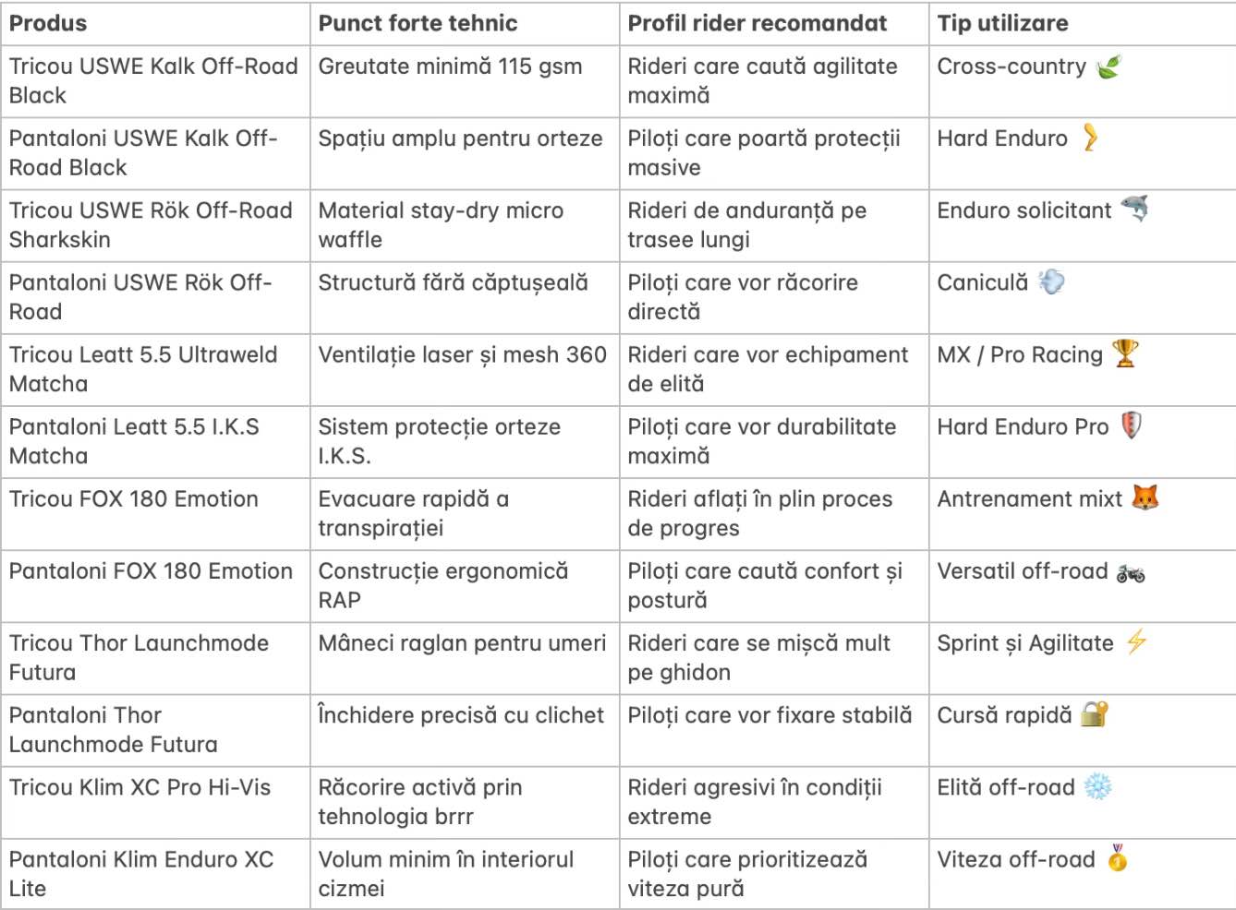Click the lightning bolt emoji beside Sprint și Agilitate
1236x910 pixels.
coord(1136,641)
